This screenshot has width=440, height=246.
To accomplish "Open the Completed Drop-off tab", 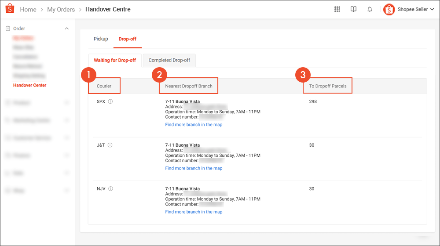I will pos(169,60).
